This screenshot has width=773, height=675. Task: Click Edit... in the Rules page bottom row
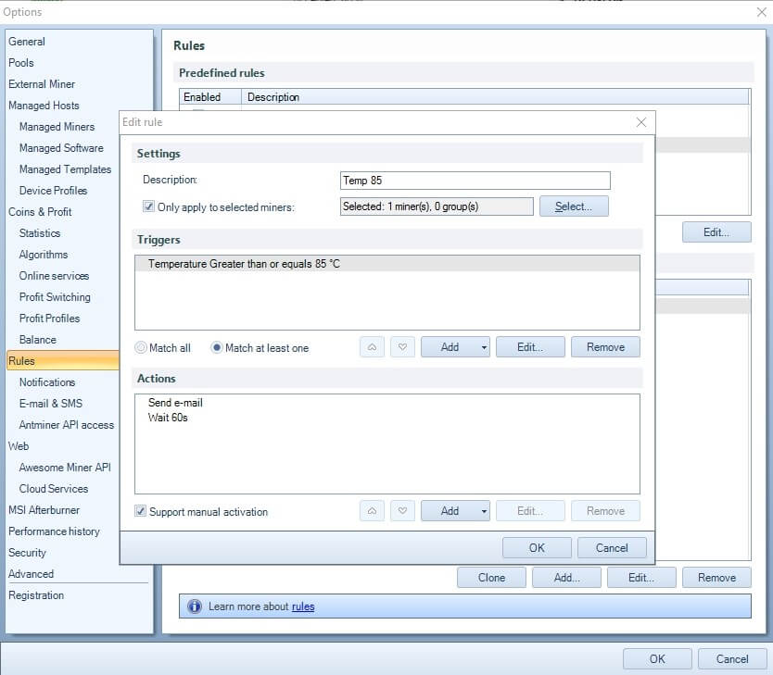point(641,578)
